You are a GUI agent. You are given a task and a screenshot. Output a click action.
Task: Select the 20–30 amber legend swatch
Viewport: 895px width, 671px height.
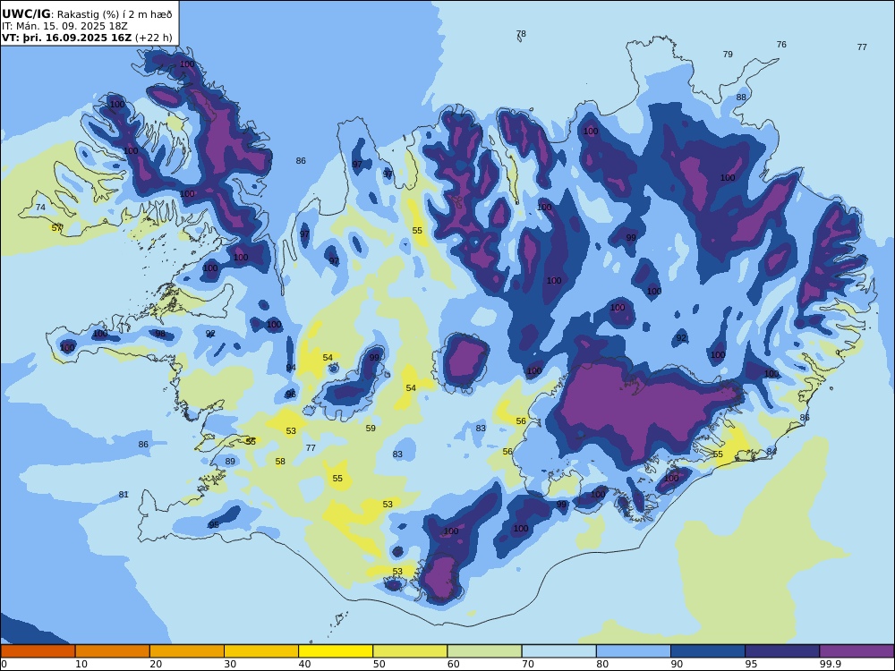(187, 651)
